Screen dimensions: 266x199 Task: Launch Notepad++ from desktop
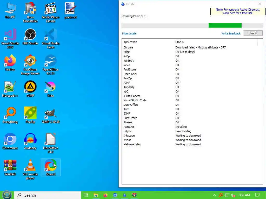(x=10, y=89)
